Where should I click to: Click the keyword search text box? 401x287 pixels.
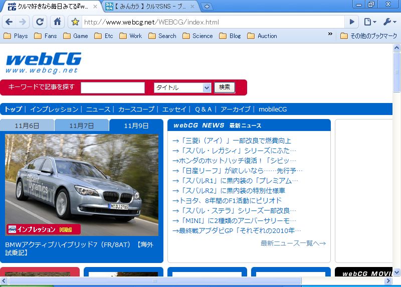[113, 87]
